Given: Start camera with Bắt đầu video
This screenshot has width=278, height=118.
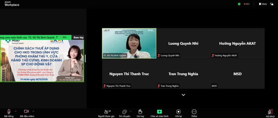Looking at the screenshot, I should pos(27,113).
